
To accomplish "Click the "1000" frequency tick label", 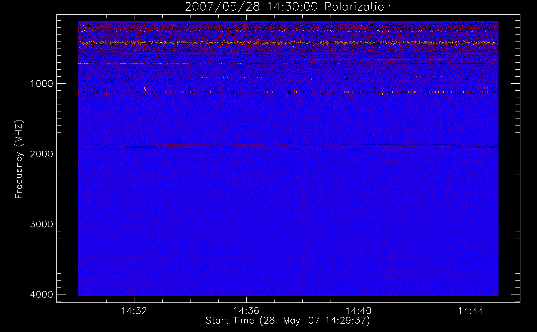I will pyautogui.click(x=41, y=83).
